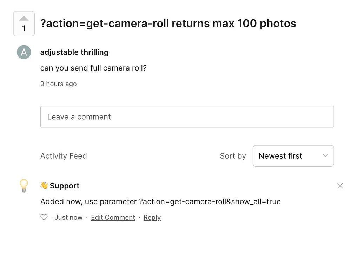351x253 pixels.
Task: Open 'Edit Comment' on the Support reply
Action: (113, 218)
